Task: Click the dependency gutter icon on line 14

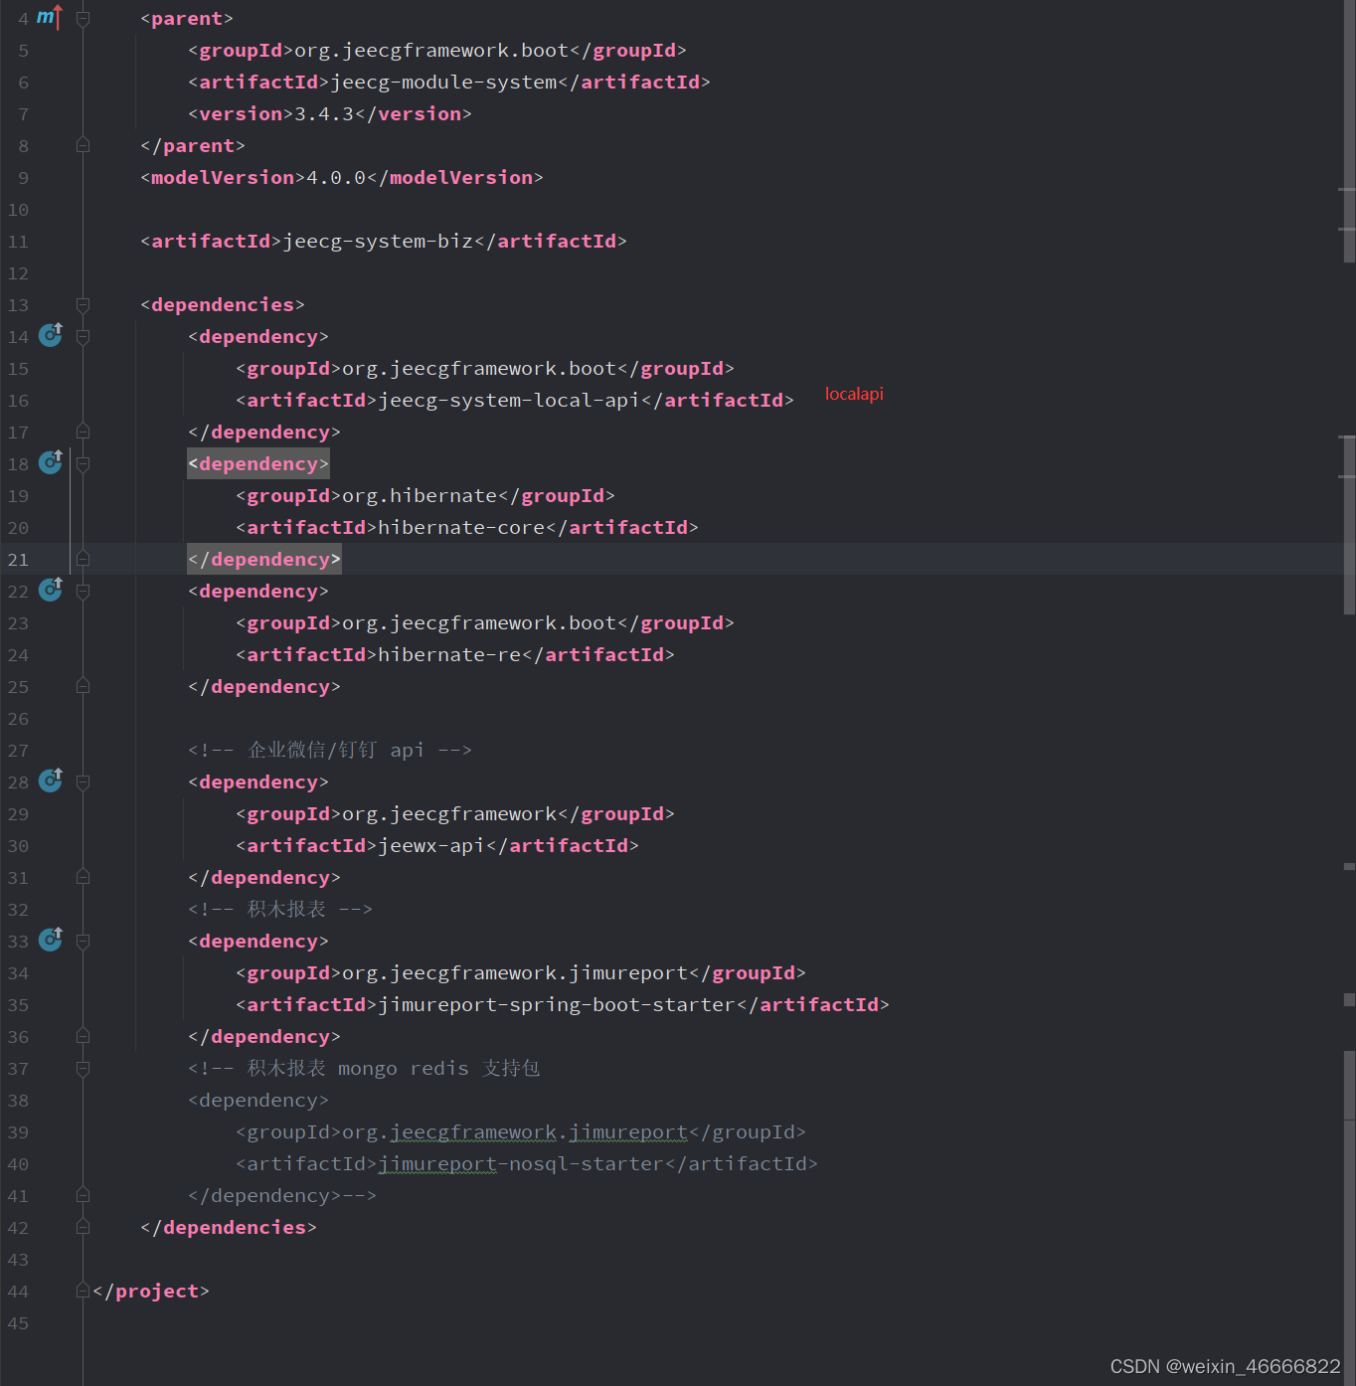Action: pyautogui.click(x=51, y=335)
